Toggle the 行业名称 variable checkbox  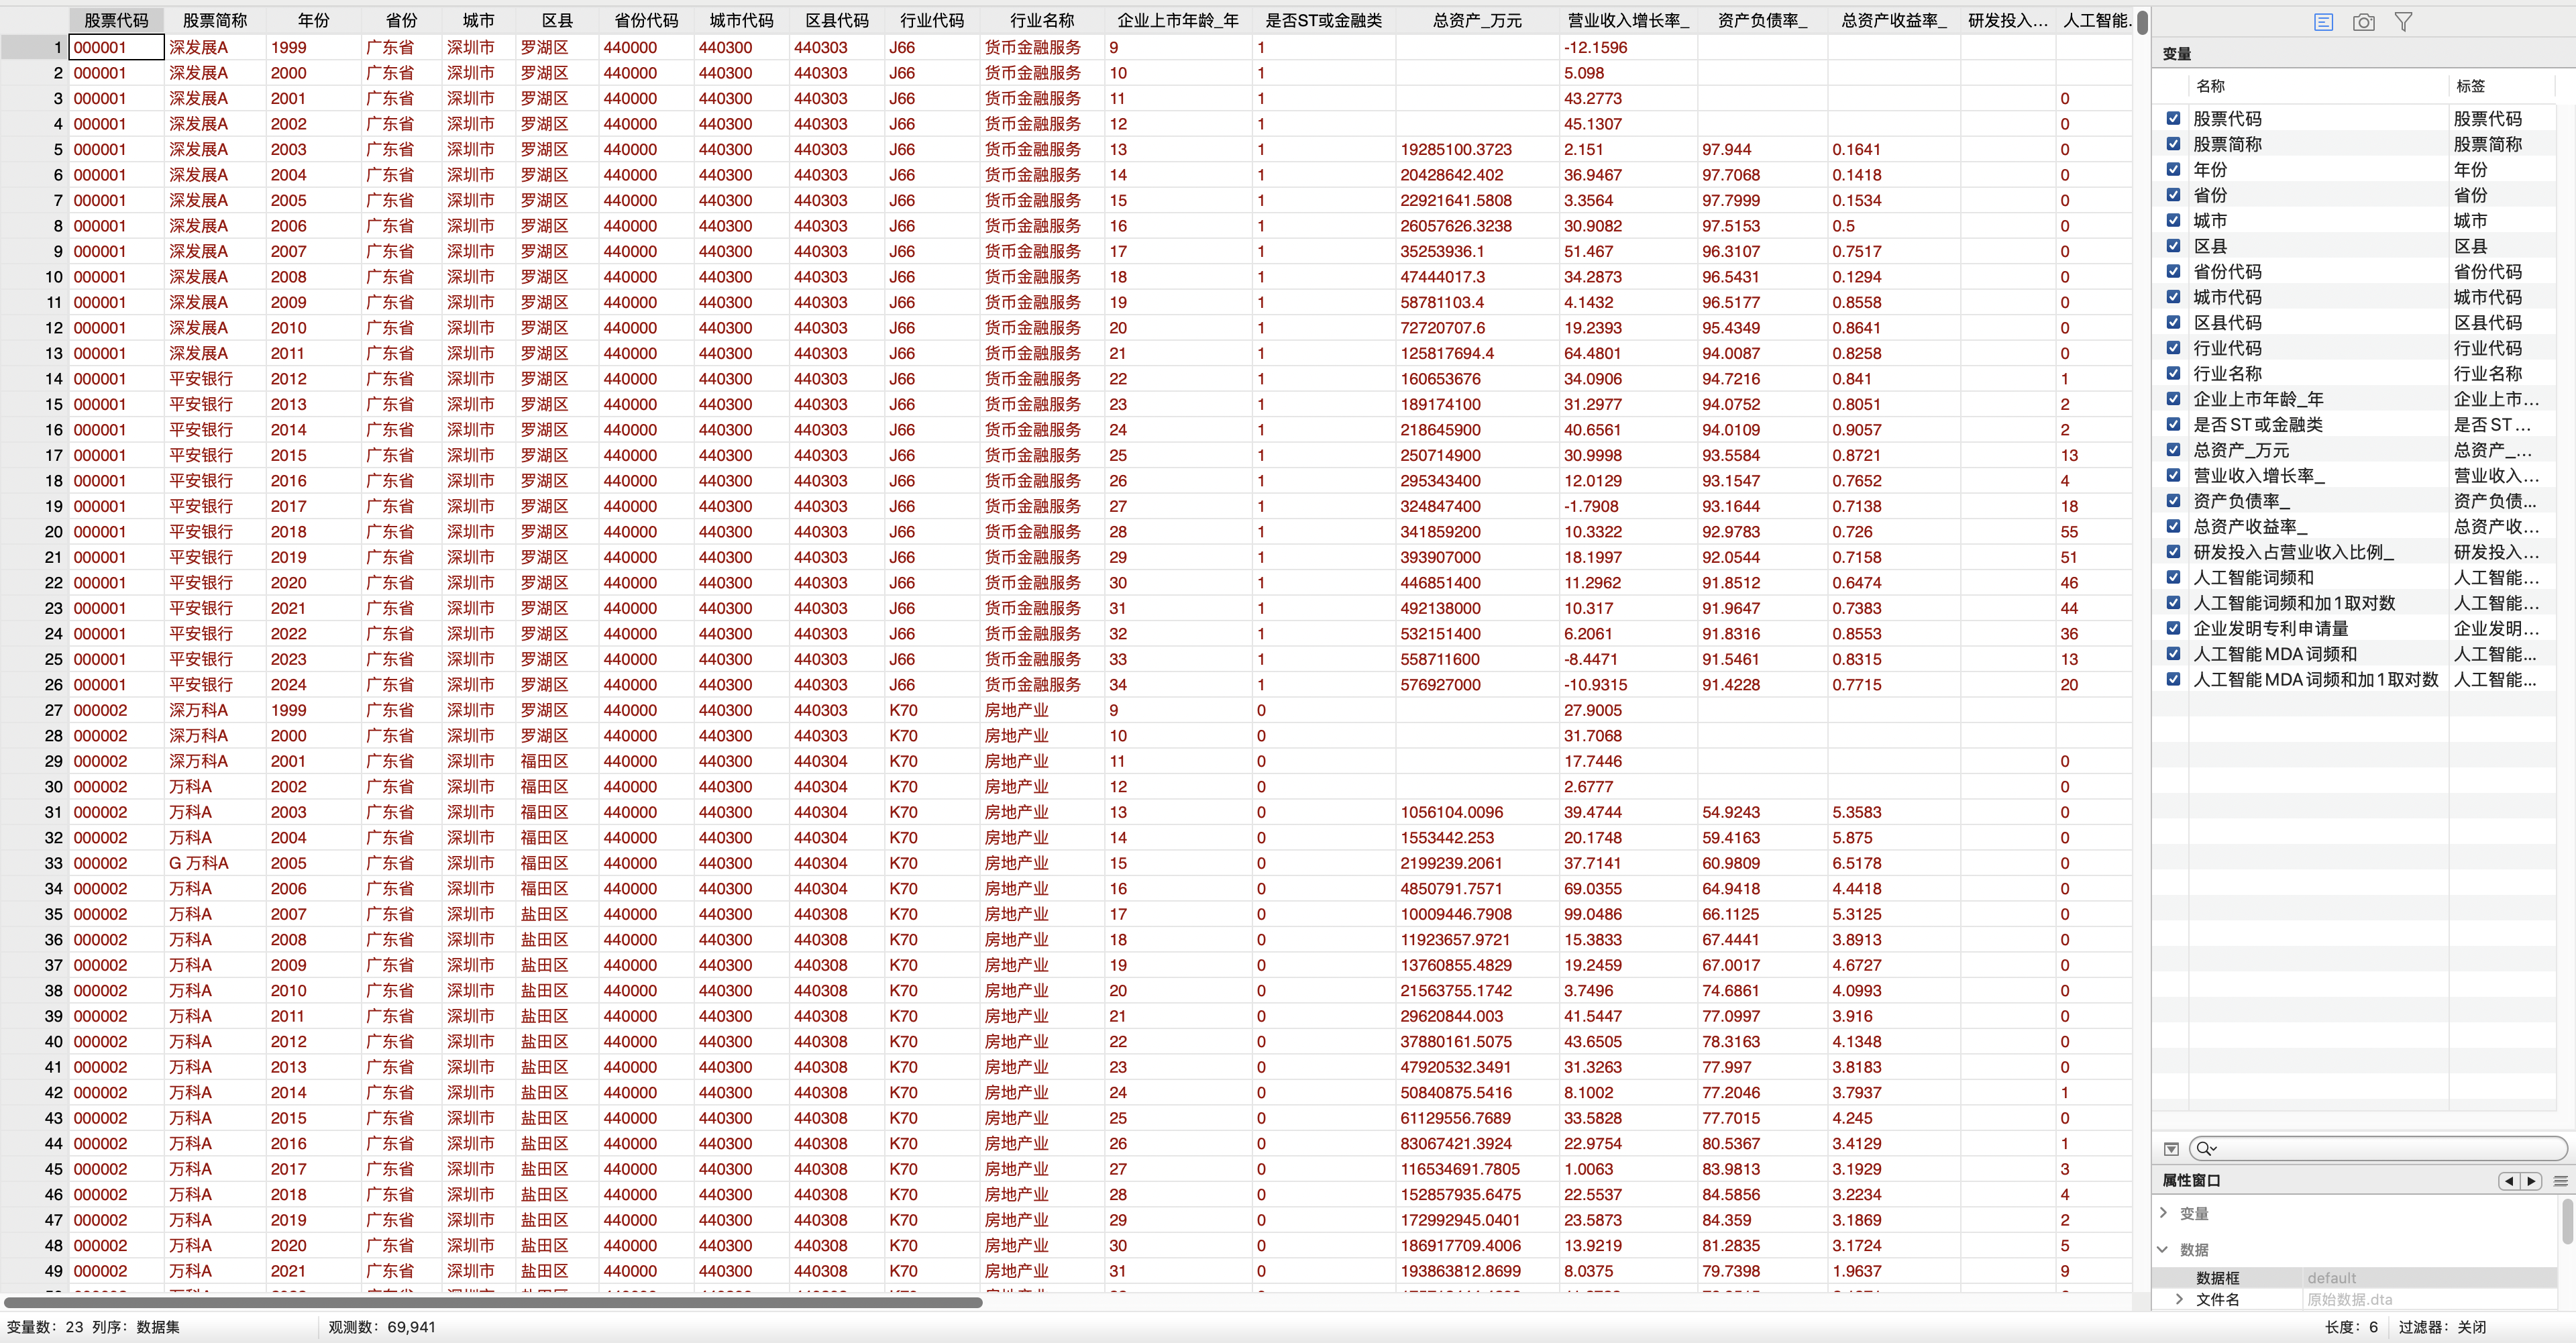coord(2173,373)
